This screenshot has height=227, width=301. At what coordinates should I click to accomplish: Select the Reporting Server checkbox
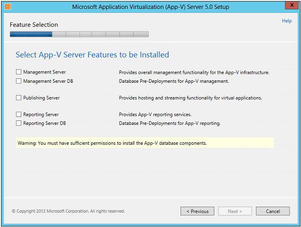[19, 114]
